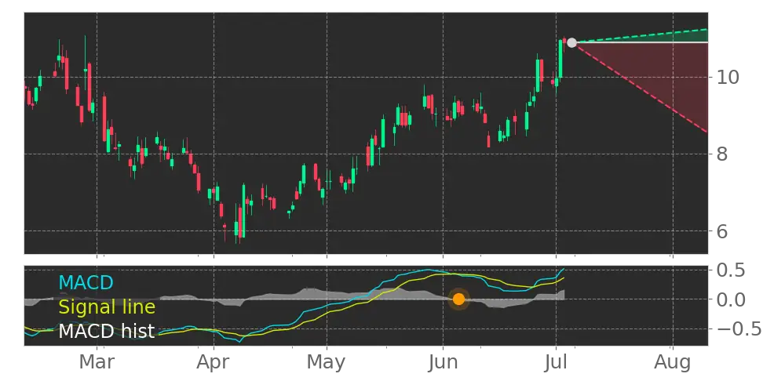Click the orange MACD crossover marker dot
Image resolution: width=763 pixels, height=381 pixels.
tap(458, 299)
